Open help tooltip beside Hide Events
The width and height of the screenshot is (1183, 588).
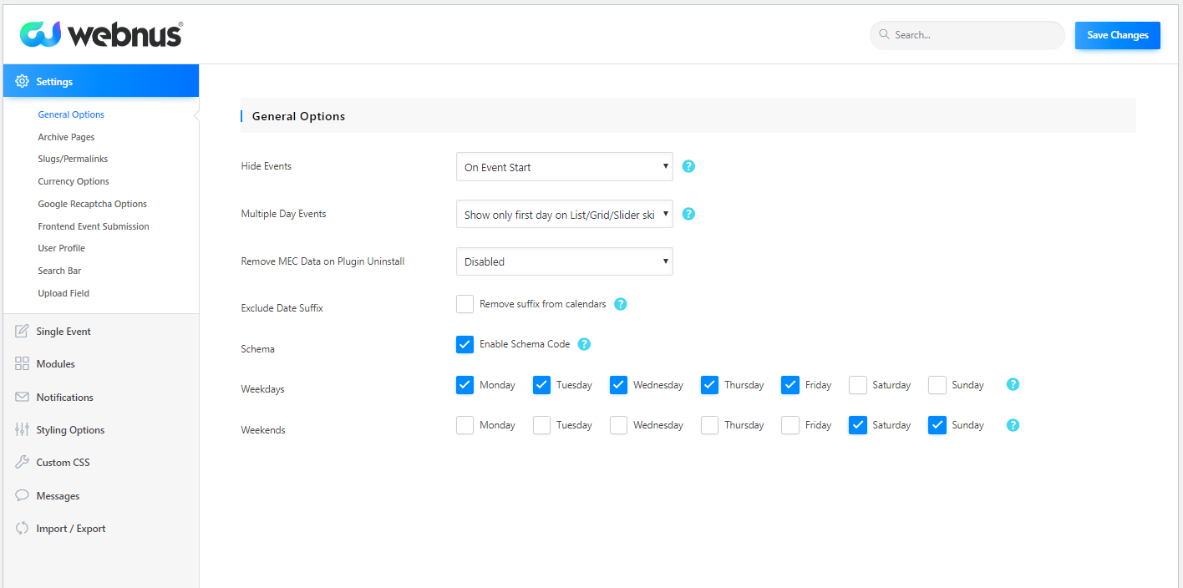pyautogui.click(x=688, y=166)
